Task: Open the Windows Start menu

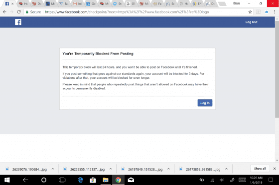Action: pyautogui.click(x=7, y=180)
